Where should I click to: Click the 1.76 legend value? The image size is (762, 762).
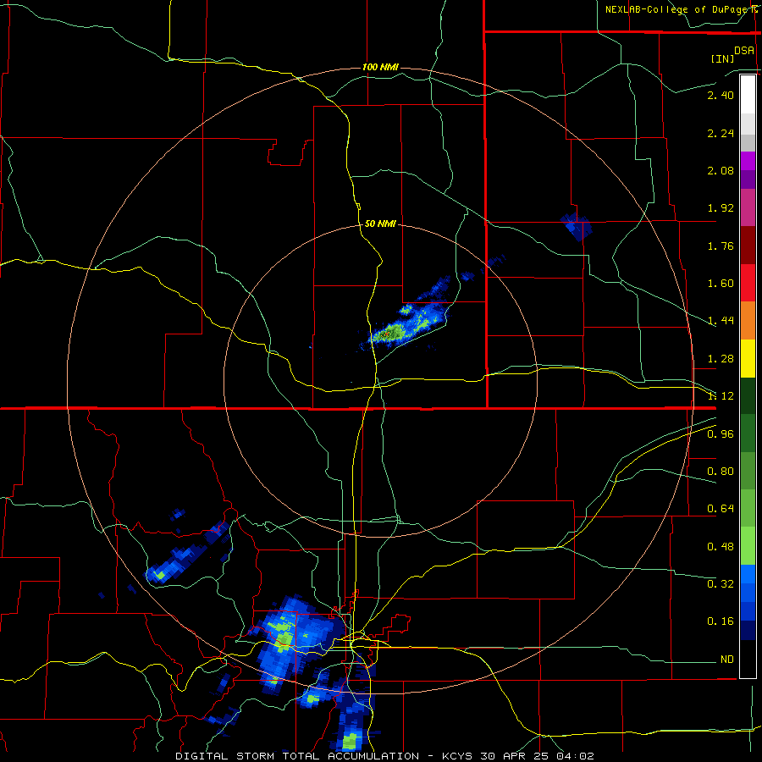(x=721, y=246)
